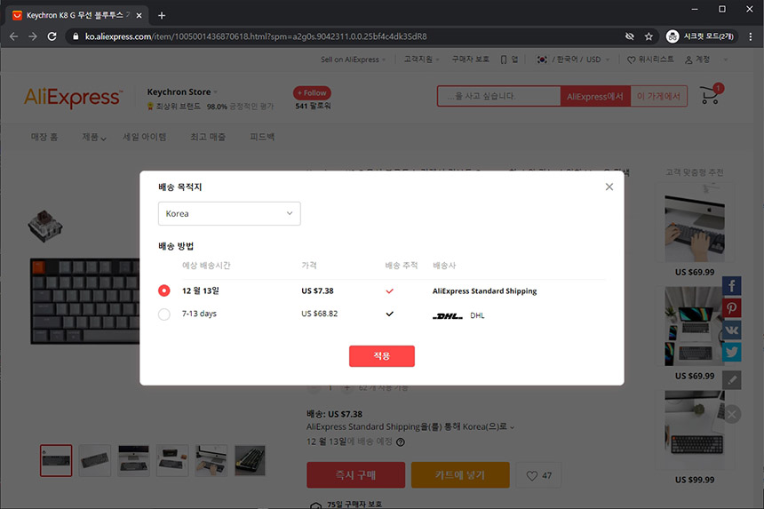
Task: Open 고객지원 support dropdown
Action: point(421,60)
